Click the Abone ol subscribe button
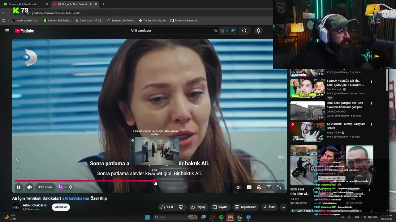Image resolution: width=396 pixels, height=222 pixels. [61, 207]
